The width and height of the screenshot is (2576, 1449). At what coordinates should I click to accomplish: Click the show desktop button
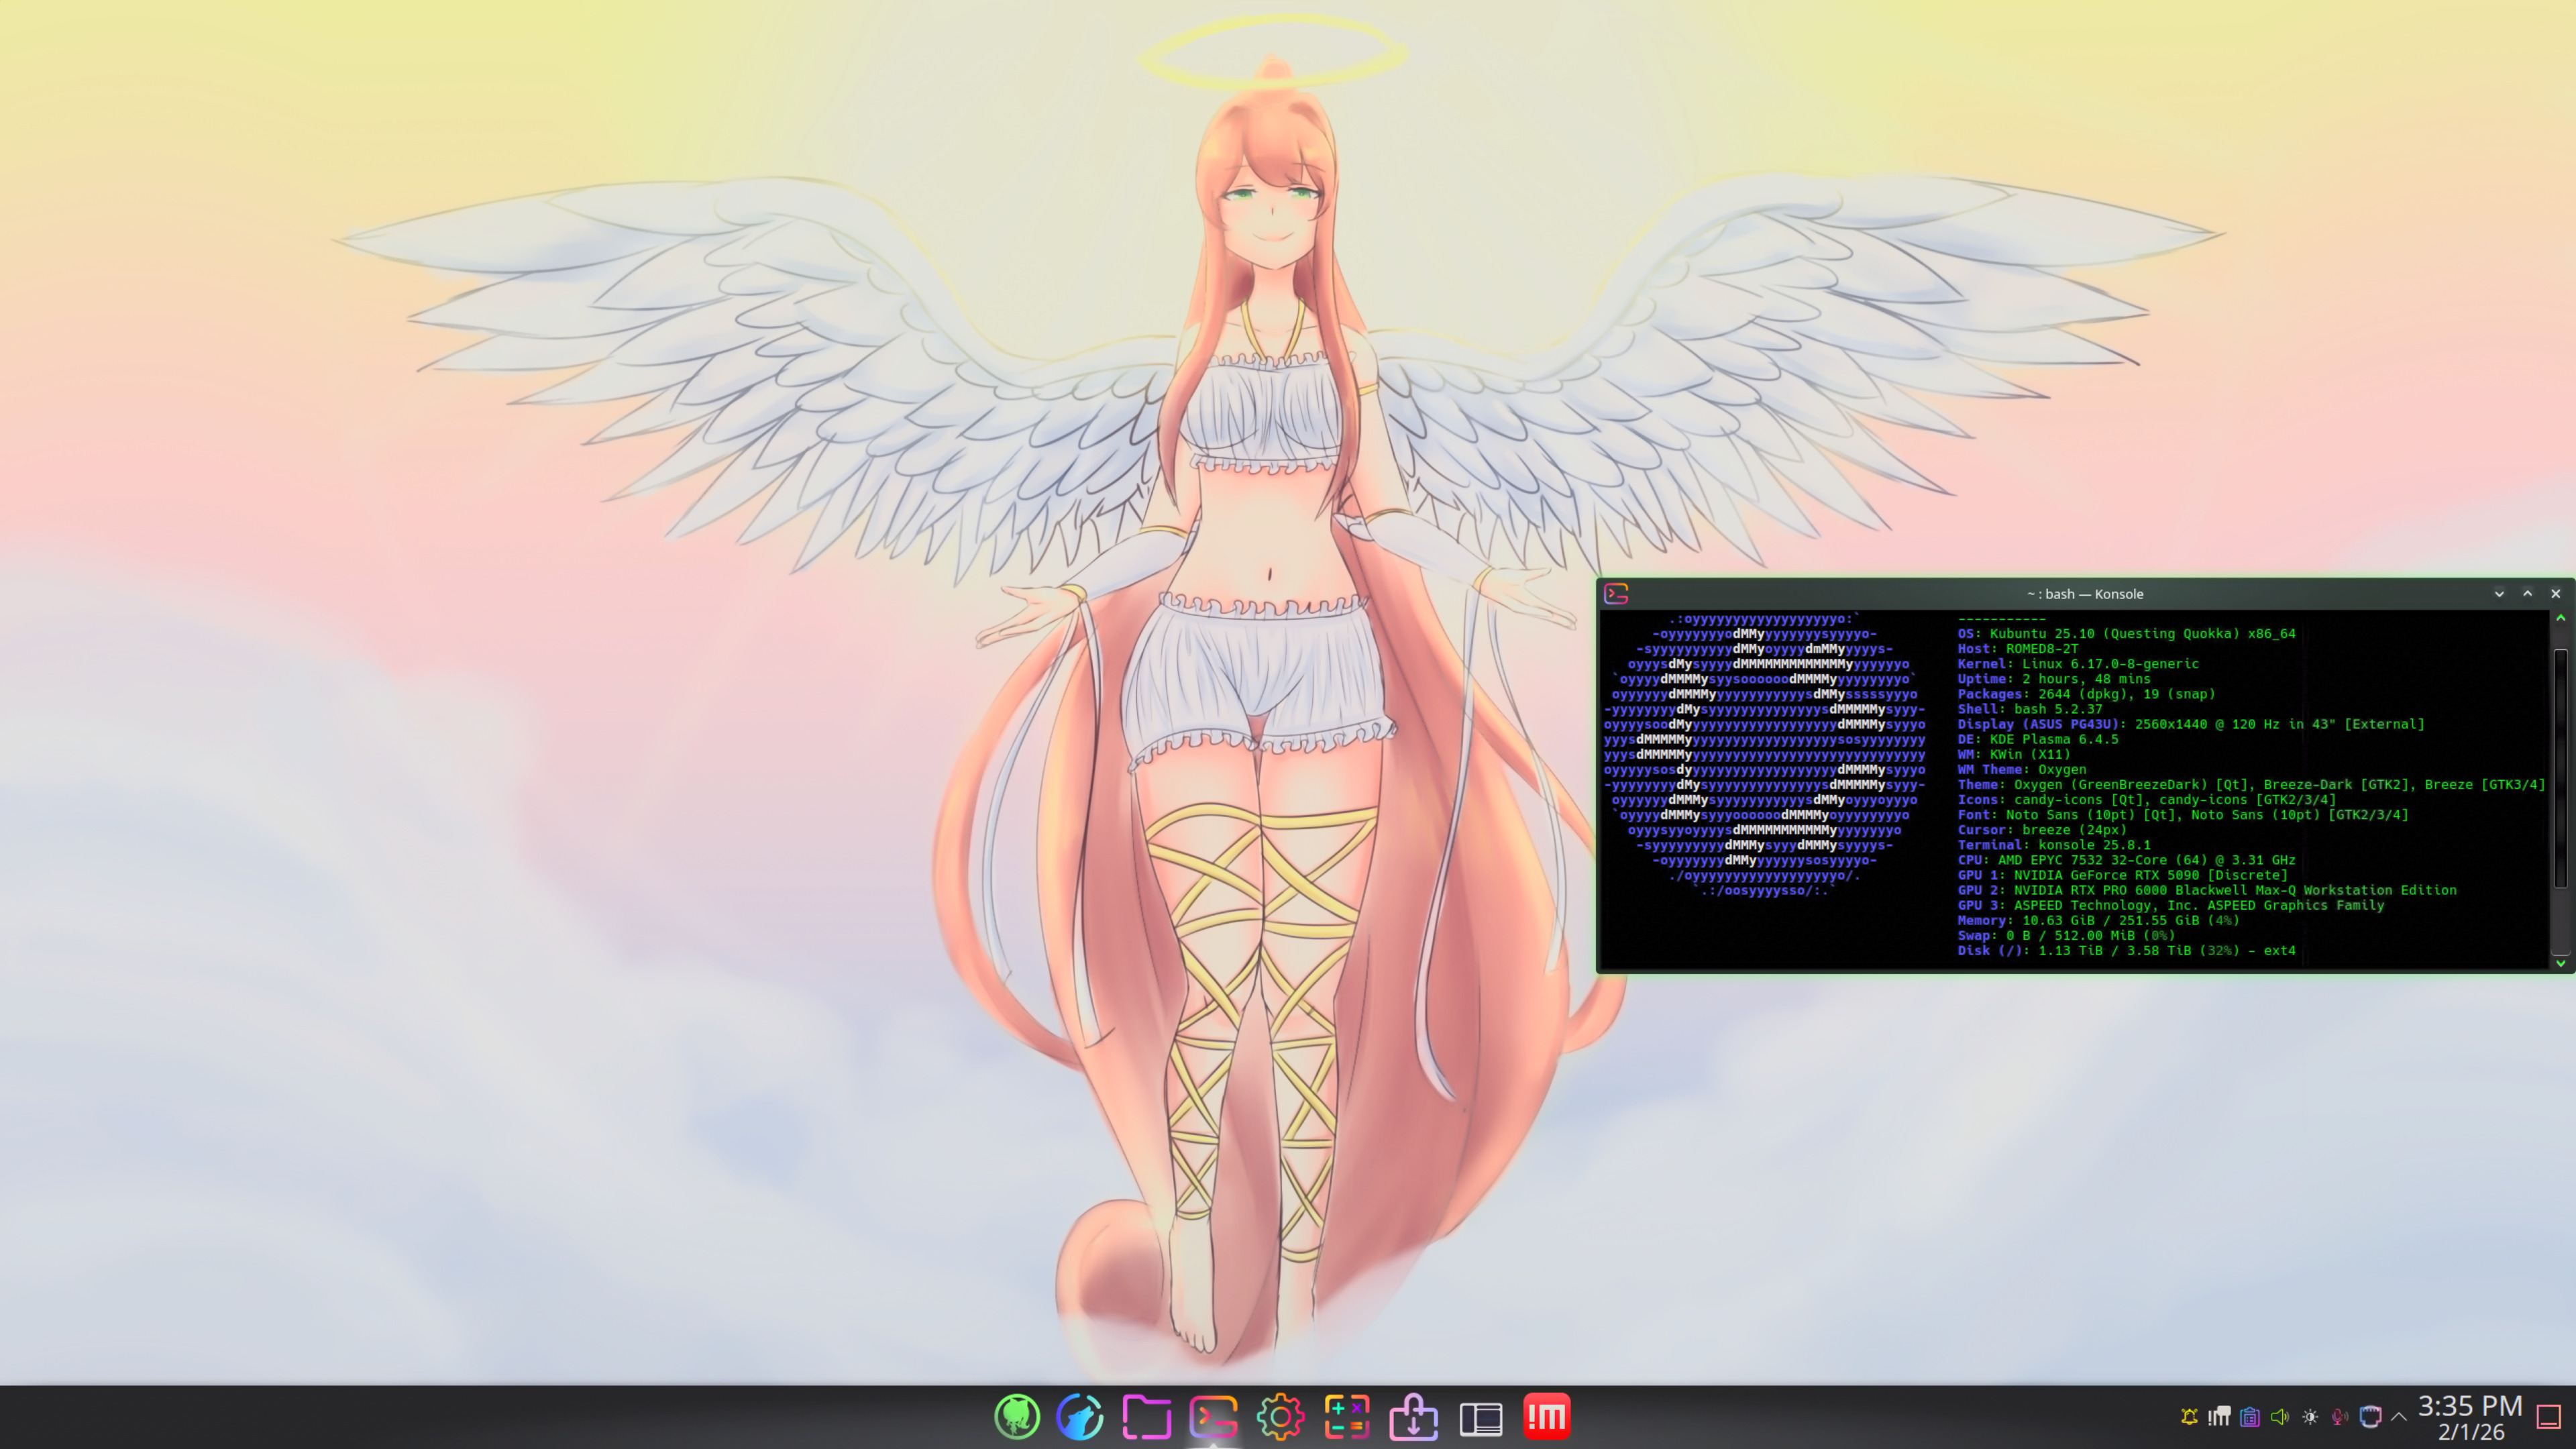[x=2548, y=1416]
